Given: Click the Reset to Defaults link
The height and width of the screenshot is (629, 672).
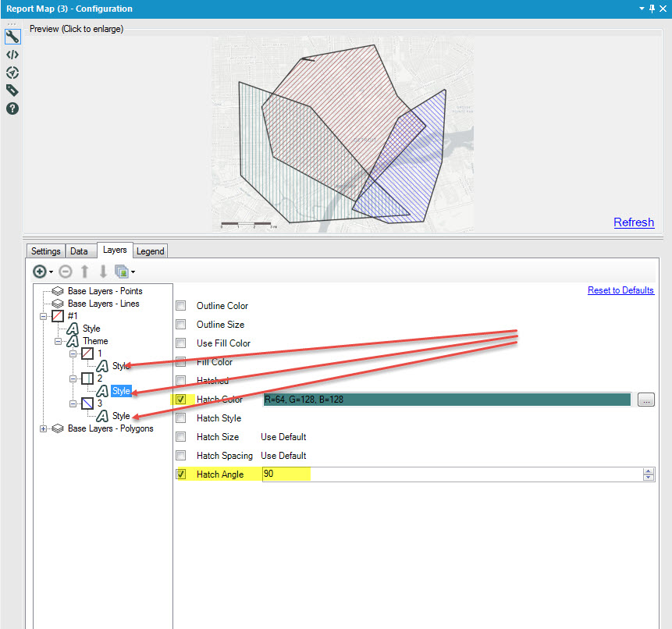Looking at the screenshot, I should pyautogui.click(x=620, y=290).
